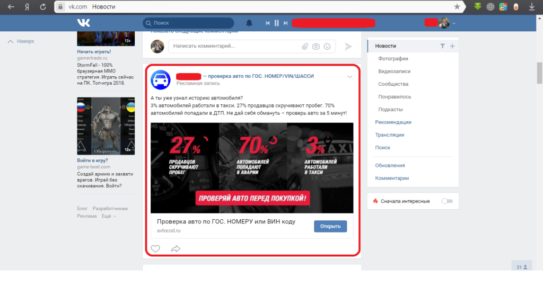Open the S extension icon

click(503, 6)
